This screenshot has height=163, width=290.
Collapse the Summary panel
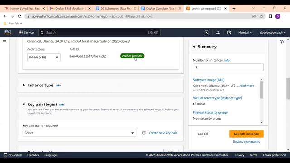tap(194, 47)
